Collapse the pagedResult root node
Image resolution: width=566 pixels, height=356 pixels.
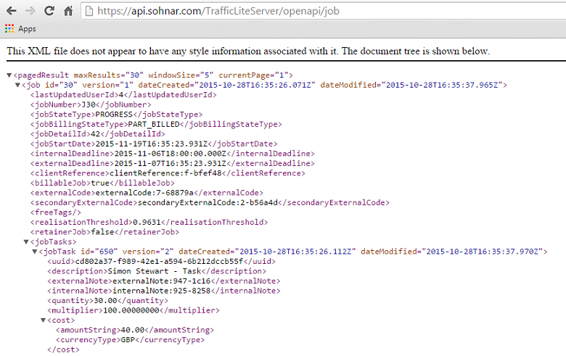[9, 75]
